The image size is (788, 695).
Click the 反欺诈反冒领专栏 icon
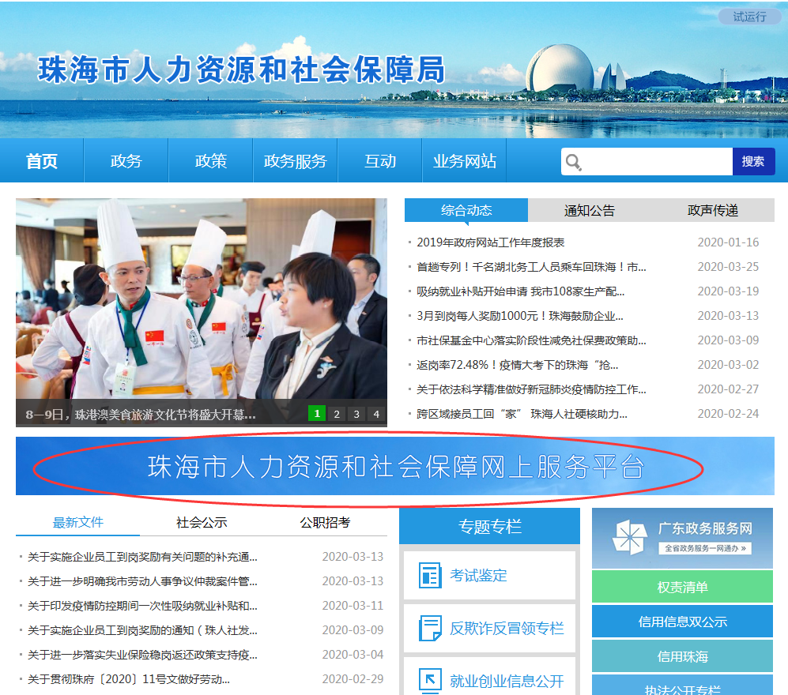point(430,628)
